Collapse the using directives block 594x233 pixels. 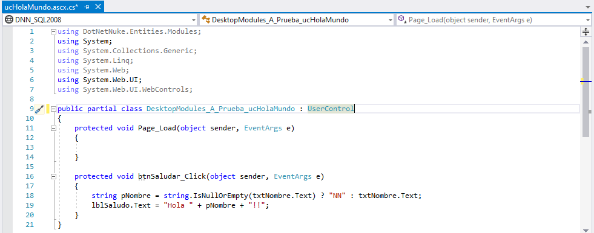(x=53, y=32)
